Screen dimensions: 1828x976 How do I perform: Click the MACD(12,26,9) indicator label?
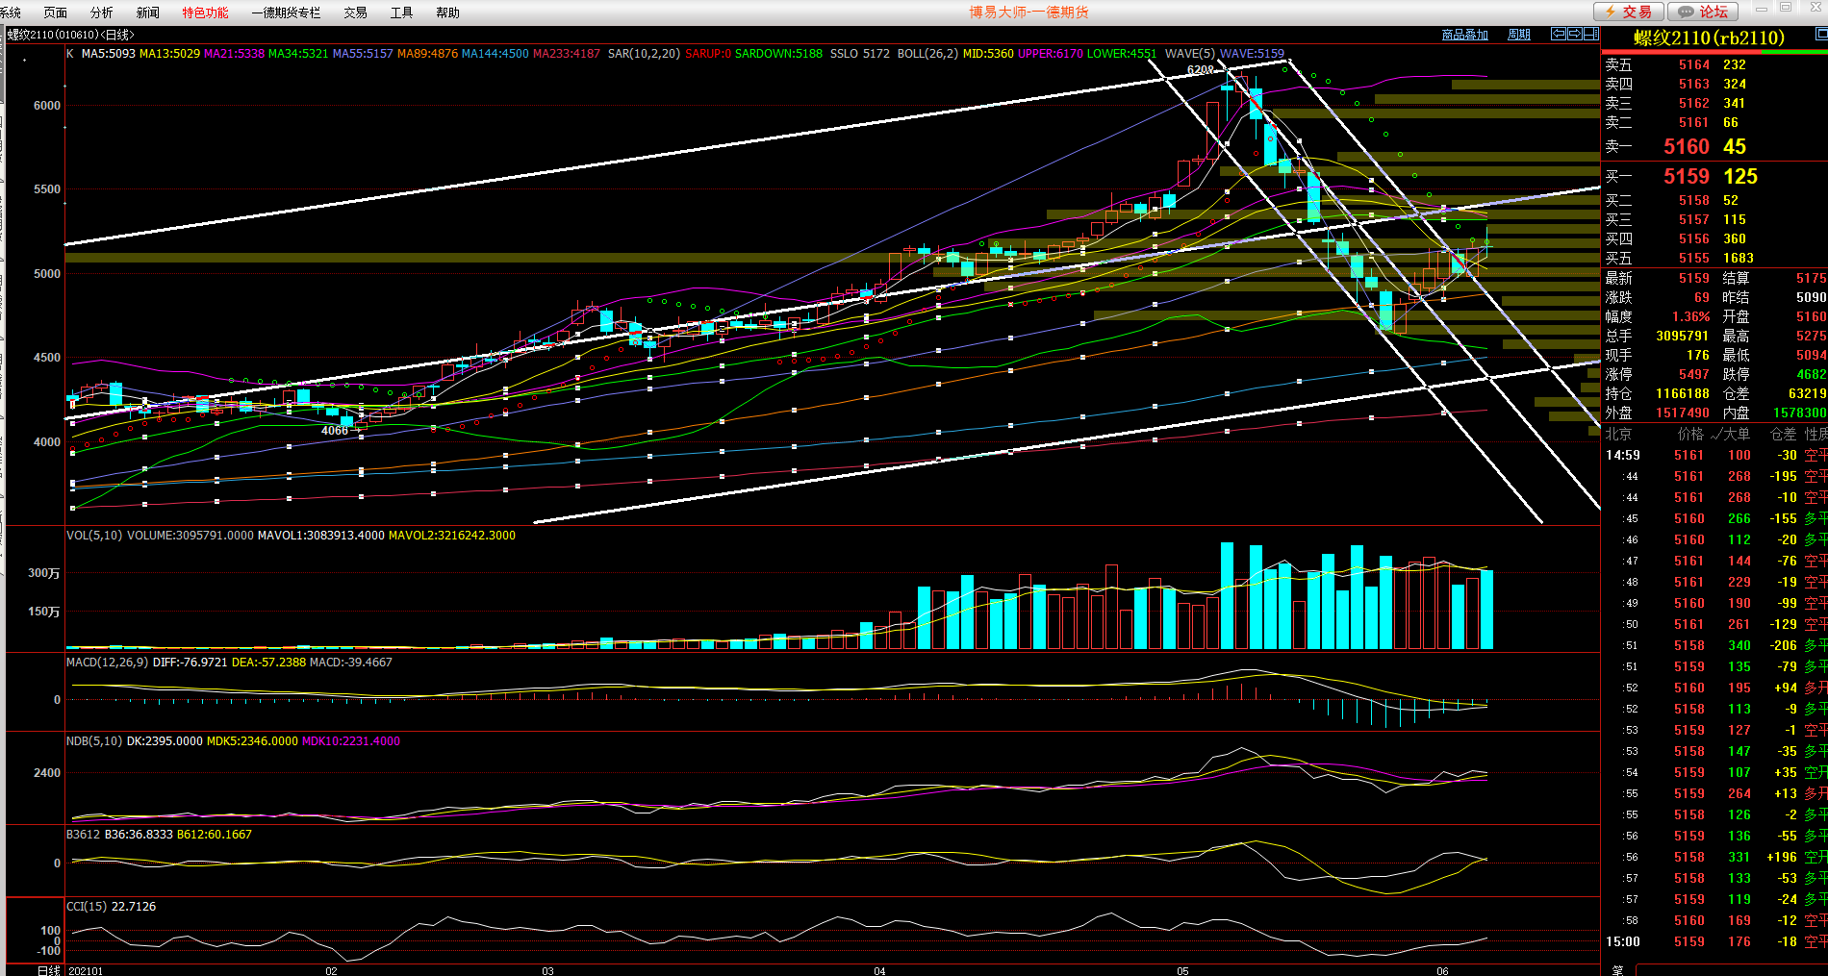[107, 663]
